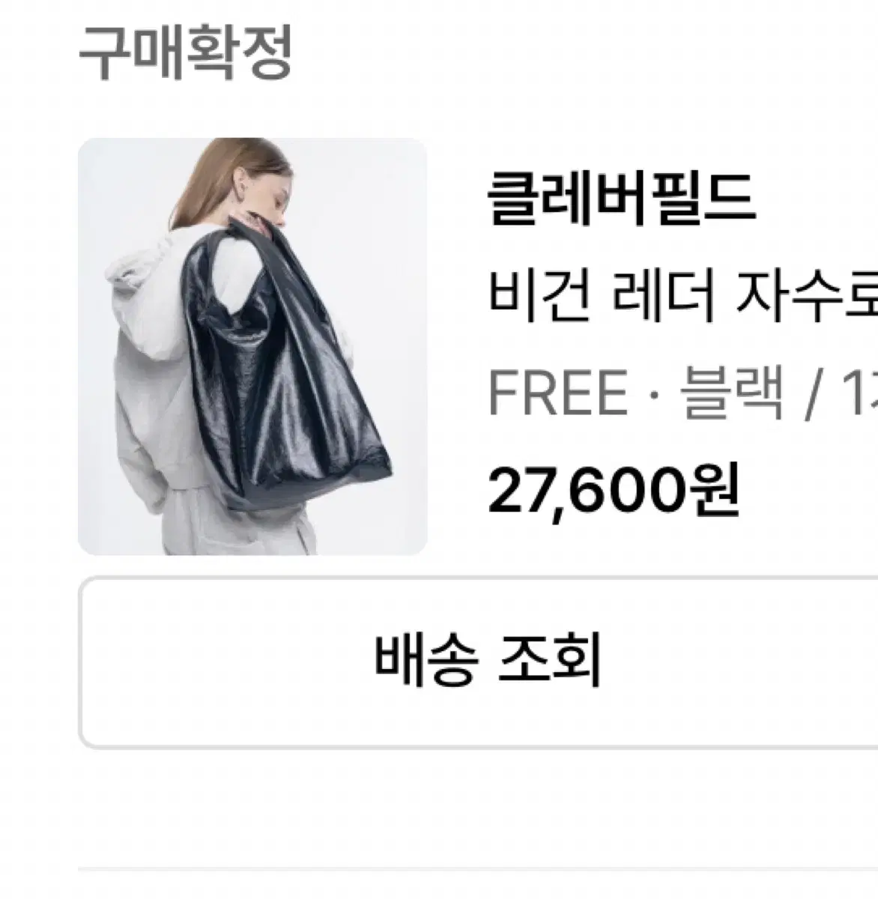
Task: Click the horizontal divider below the order card
Action: pyautogui.click(x=478, y=870)
